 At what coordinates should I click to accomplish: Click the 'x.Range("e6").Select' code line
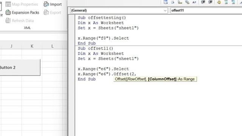(x=103, y=69)
